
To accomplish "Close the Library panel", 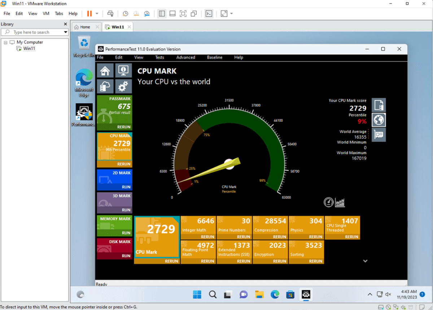I will click(x=65, y=24).
